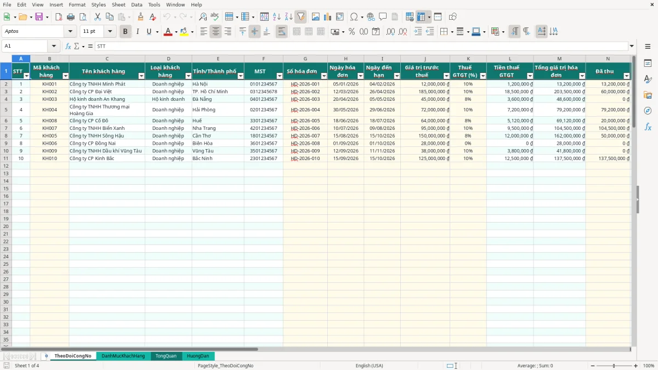Screen dimensions: 658x370
Task: Toggle the AutoFilter funnel button
Action: point(300,17)
